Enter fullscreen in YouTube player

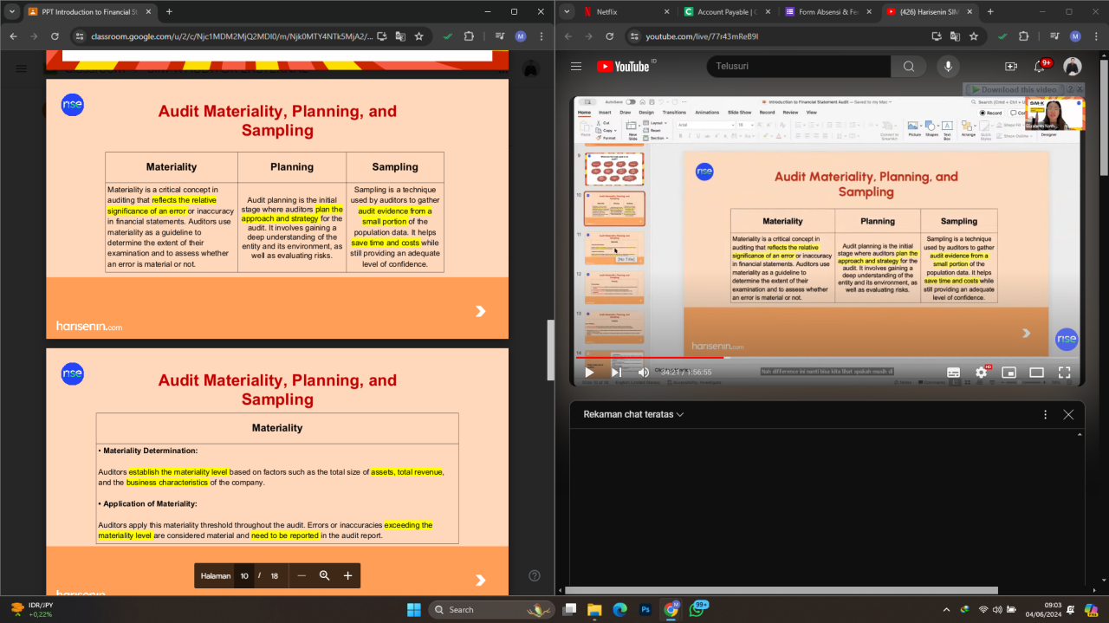click(x=1064, y=373)
